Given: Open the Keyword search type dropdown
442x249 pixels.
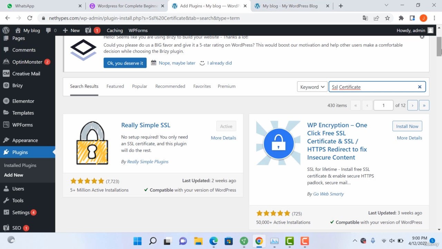Looking at the screenshot, I should 312,87.
